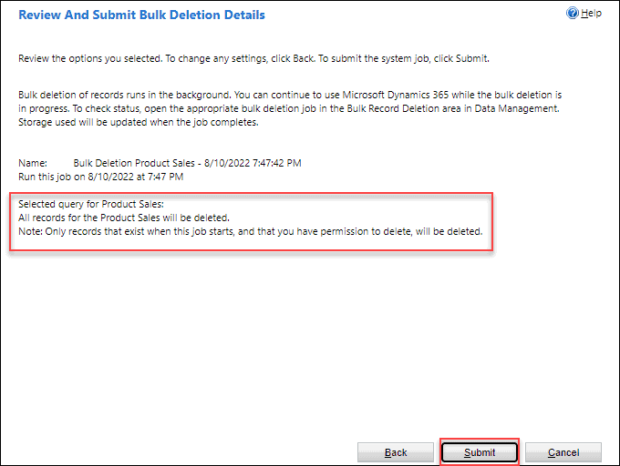Go Back to previous wizard step

pyautogui.click(x=396, y=452)
